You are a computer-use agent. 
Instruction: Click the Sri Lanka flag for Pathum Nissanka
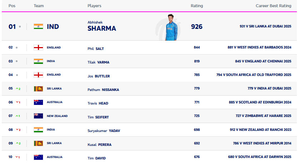[38, 88]
